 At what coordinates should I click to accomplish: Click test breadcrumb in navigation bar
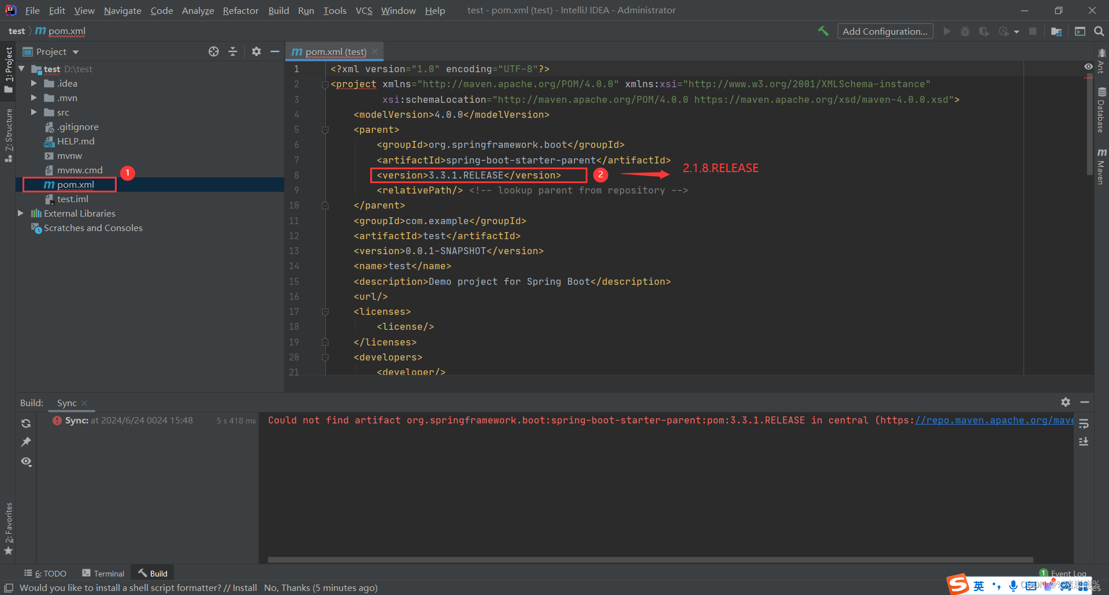click(17, 31)
